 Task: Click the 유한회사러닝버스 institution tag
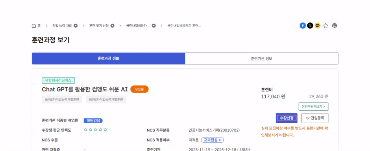[x=58, y=80]
